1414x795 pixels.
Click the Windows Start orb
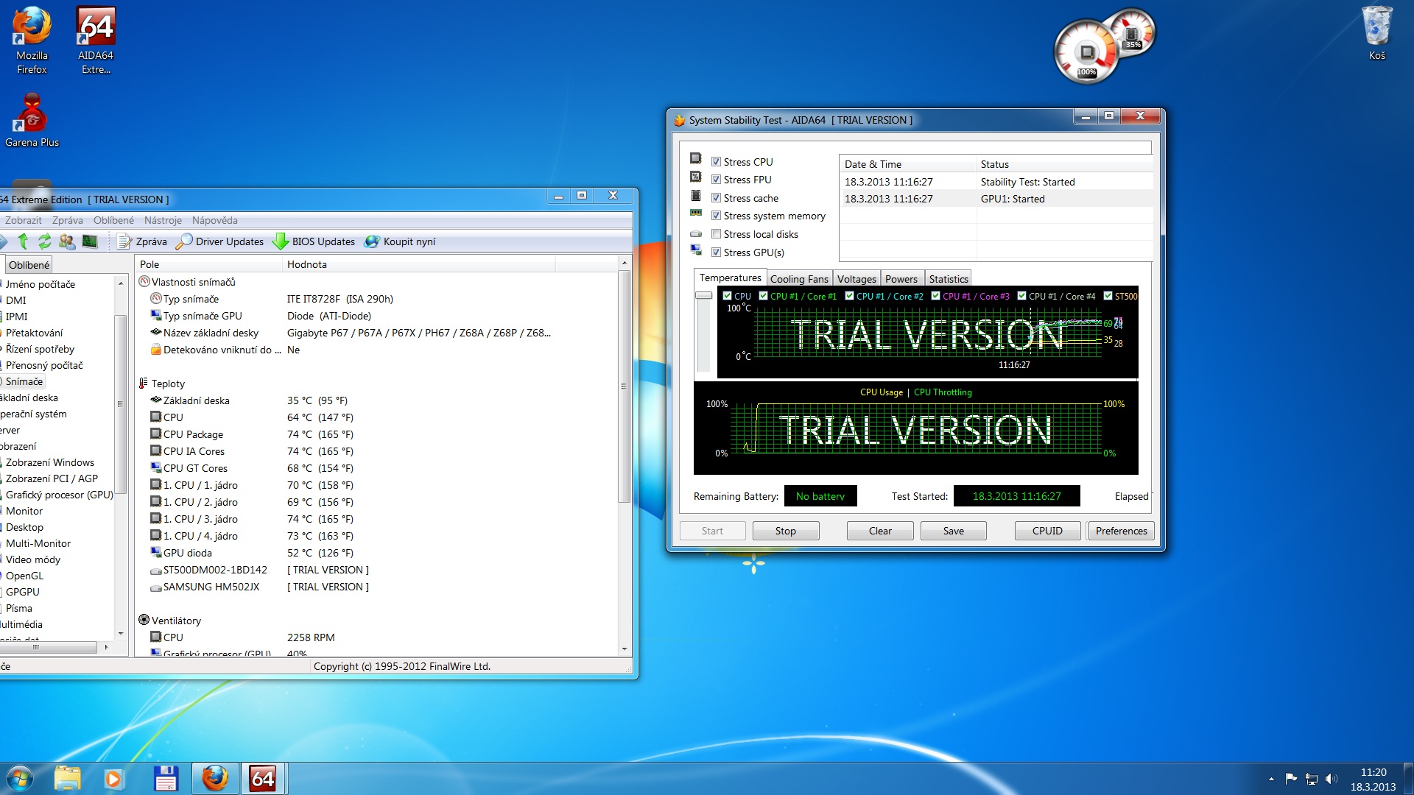point(20,779)
